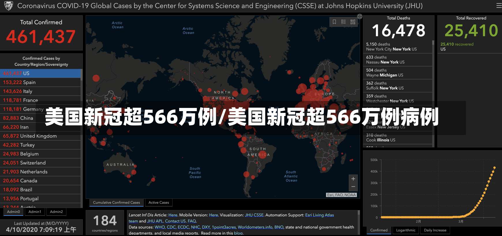Click the Contact US link
The image size is (502, 236).
tap(175, 221)
